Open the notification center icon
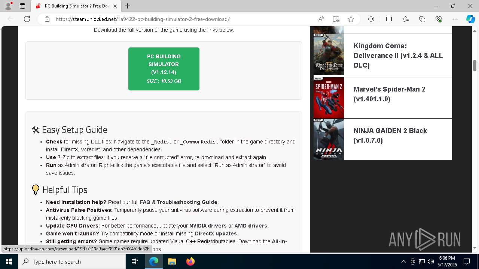 pyautogui.click(x=467, y=262)
